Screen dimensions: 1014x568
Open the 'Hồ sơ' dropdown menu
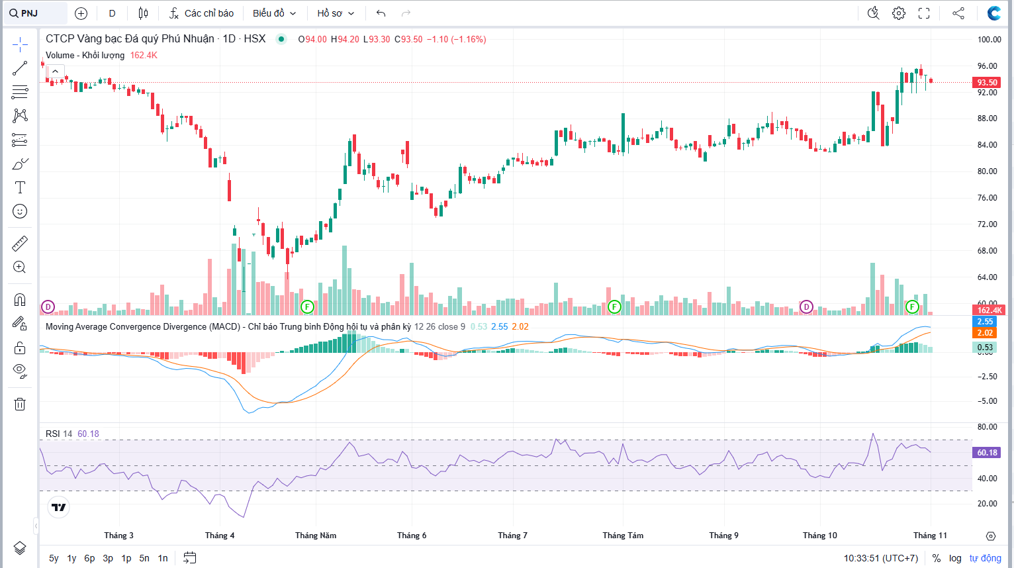tap(336, 13)
